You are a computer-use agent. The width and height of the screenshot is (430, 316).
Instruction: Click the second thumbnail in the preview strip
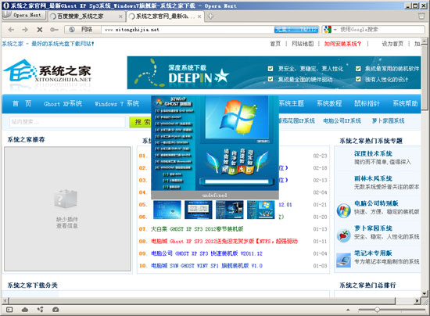tap(199, 210)
